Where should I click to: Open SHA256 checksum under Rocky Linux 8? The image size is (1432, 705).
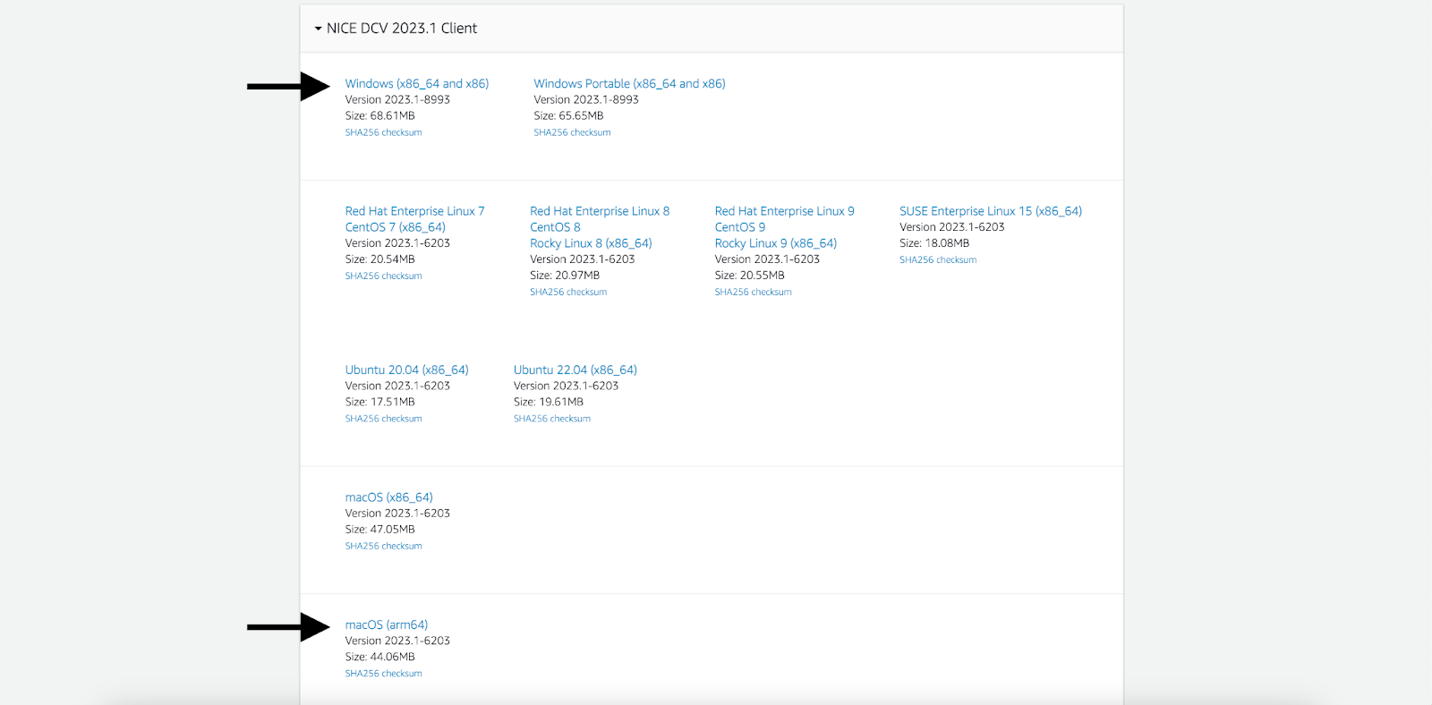click(568, 293)
